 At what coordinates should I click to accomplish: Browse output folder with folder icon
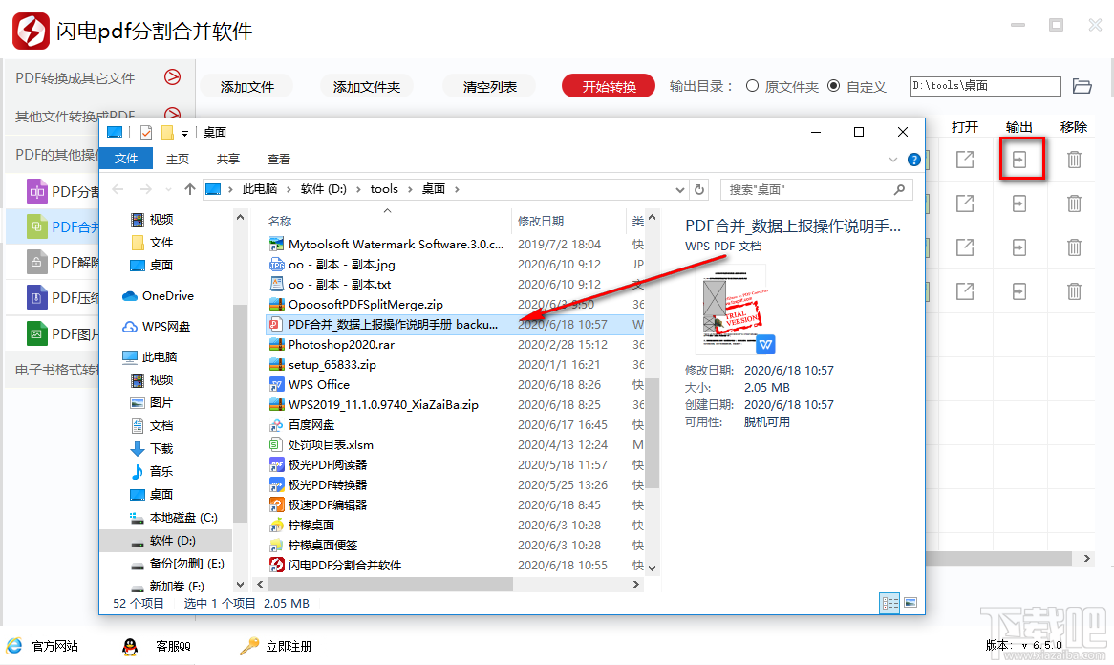[1082, 86]
